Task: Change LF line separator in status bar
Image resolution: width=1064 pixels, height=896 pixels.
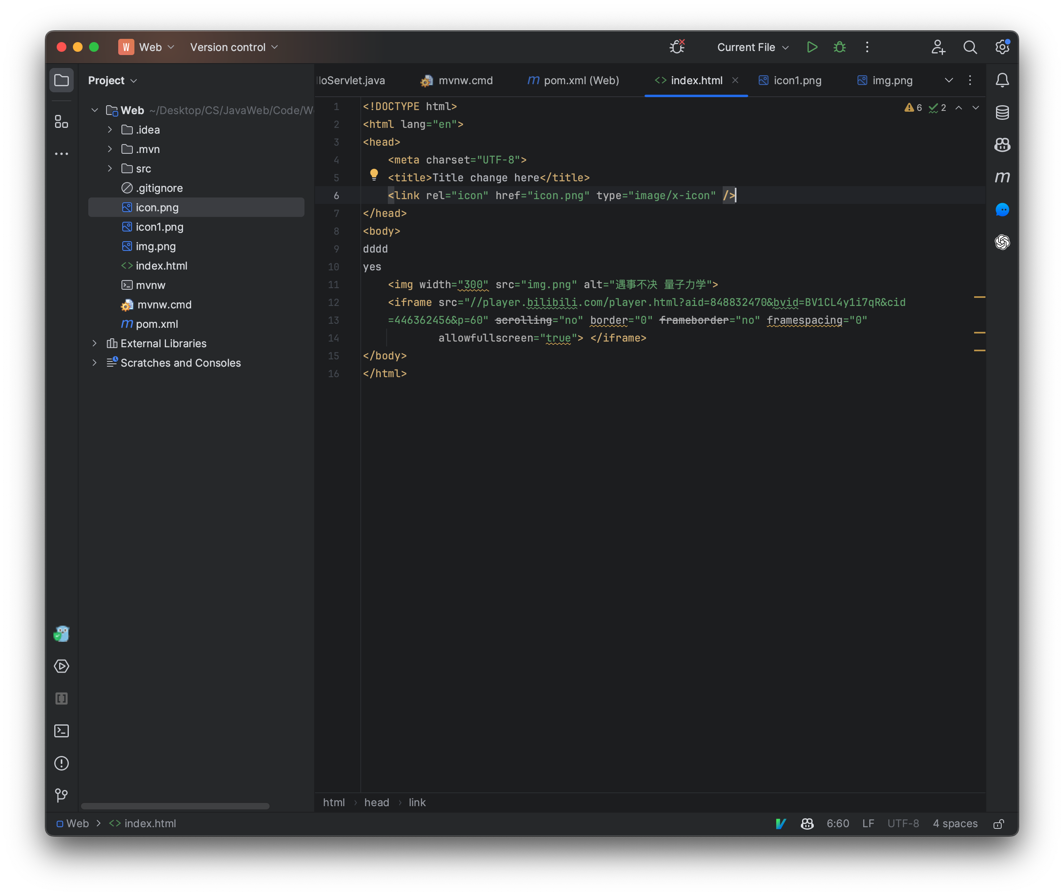Action: point(868,824)
